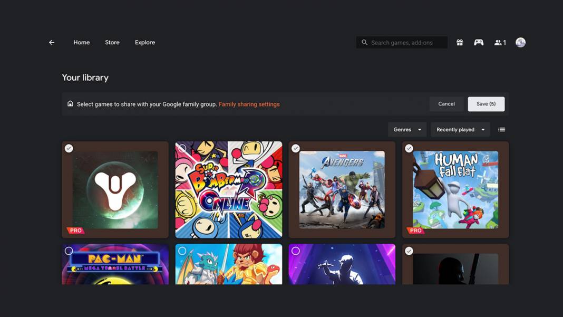Click the back arrow near the top left
The image size is (563, 317).
[x=51, y=42]
